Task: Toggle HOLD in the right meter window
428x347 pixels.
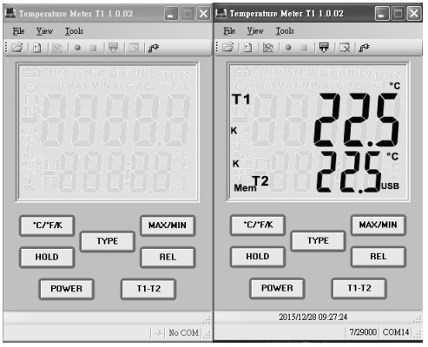Action: coord(258,257)
